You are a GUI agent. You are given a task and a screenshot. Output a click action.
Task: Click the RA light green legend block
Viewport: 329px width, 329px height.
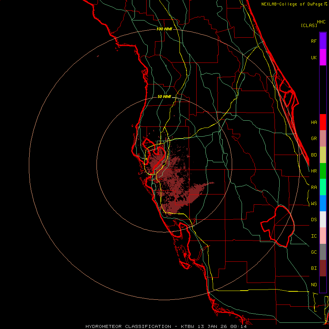[x=323, y=187]
